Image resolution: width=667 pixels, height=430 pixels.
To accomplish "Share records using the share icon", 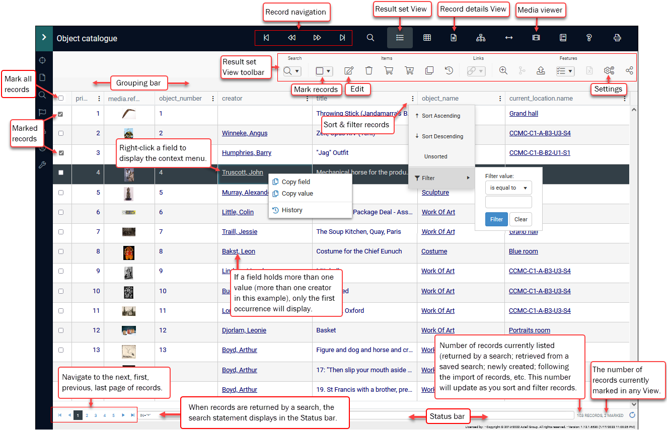I will [x=629, y=70].
